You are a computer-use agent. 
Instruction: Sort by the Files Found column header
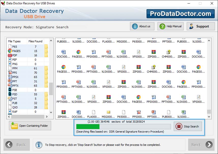[35, 41]
